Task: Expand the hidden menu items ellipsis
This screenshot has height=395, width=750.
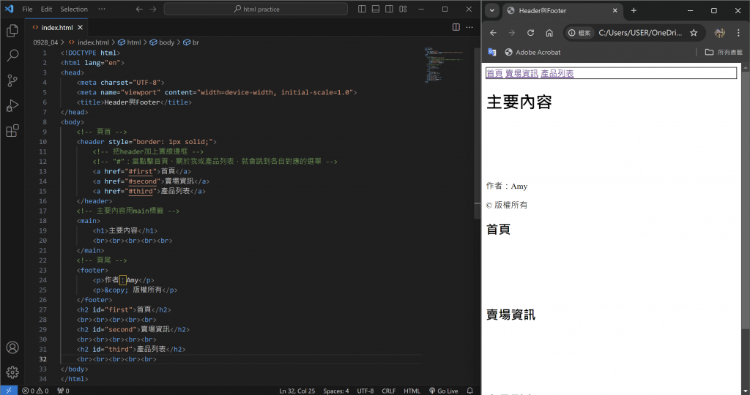Action: pyautogui.click(x=102, y=9)
